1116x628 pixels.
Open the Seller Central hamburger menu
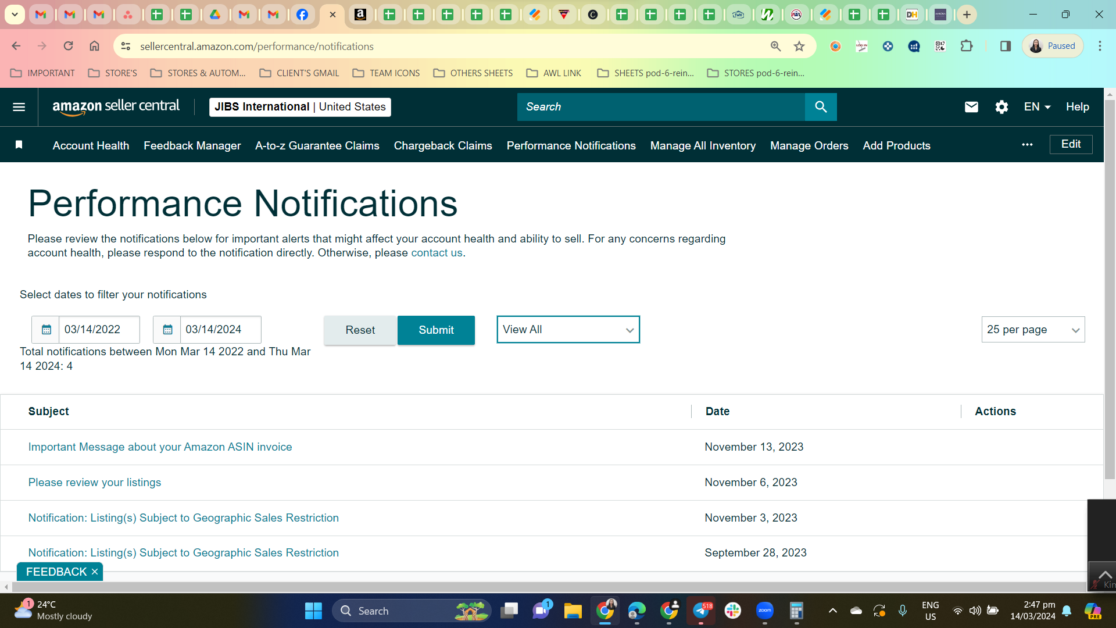[19, 107]
